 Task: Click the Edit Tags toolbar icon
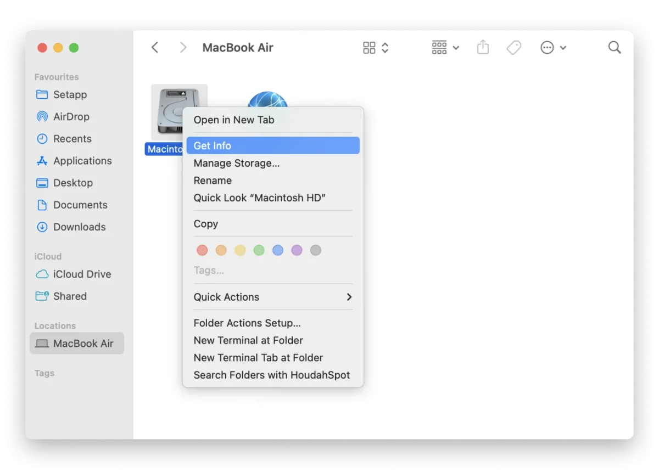(x=514, y=48)
